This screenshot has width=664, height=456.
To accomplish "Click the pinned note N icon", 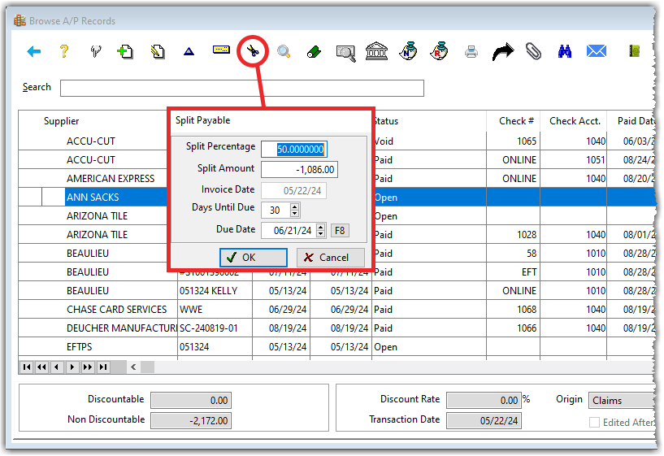I will click(408, 51).
